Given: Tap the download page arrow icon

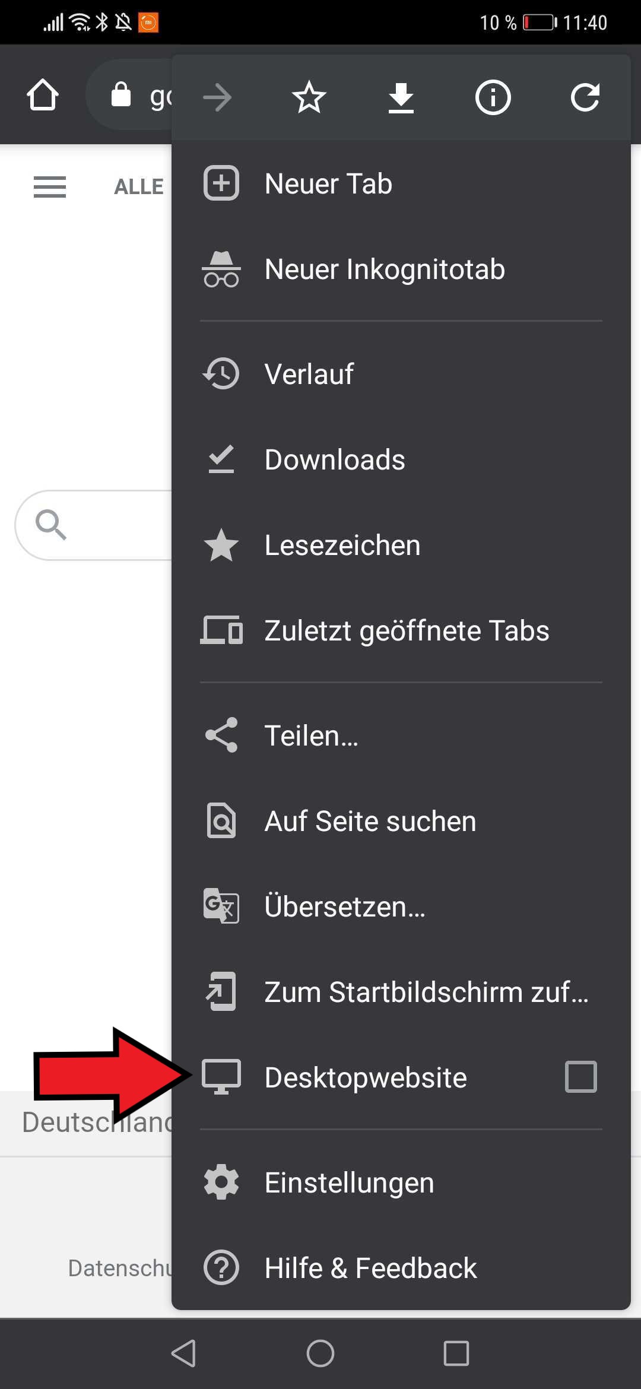Looking at the screenshot, I should click(x=401, y=97).
